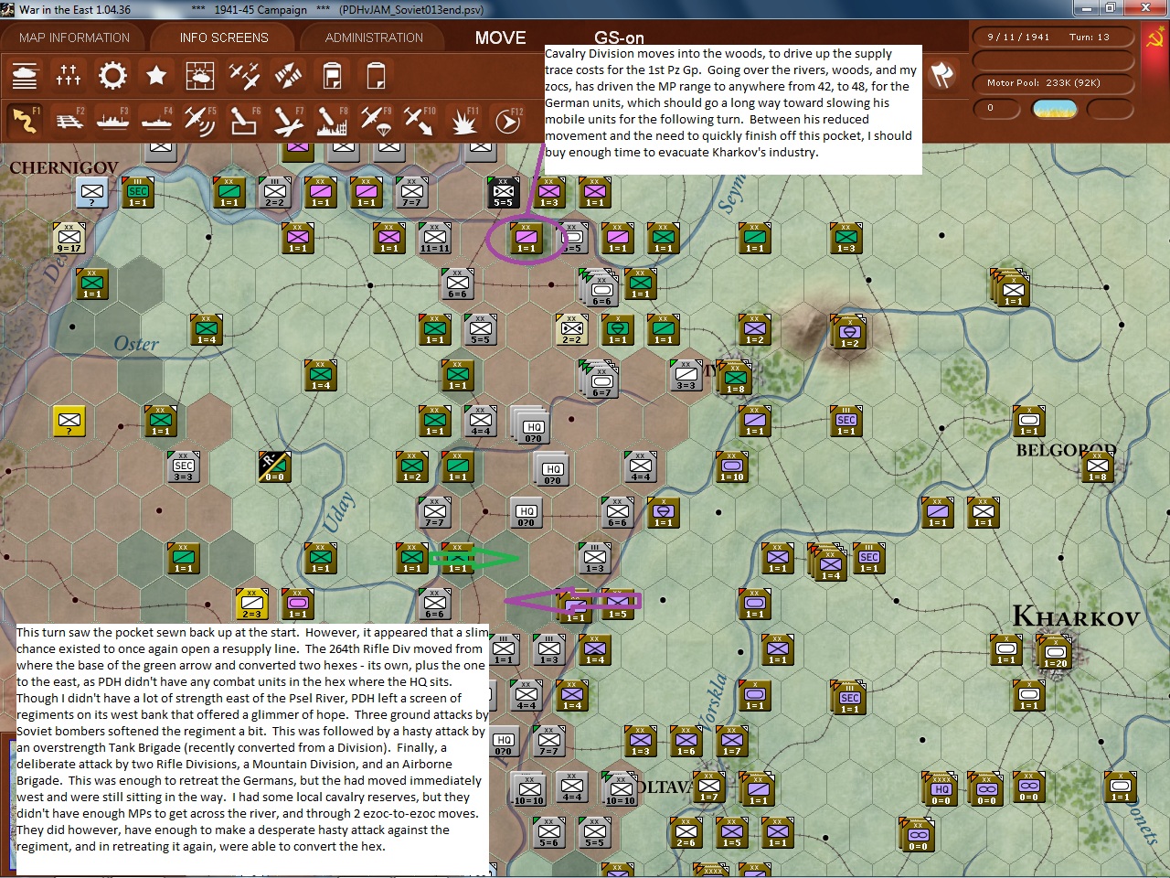This screenshot has width=1170, height=878.
Task: Open the losses screen crosses icon
Action: tap(69, 75)
